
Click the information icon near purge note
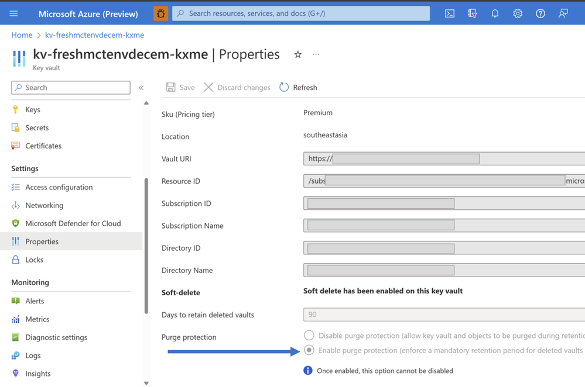[x=308, y=370]
